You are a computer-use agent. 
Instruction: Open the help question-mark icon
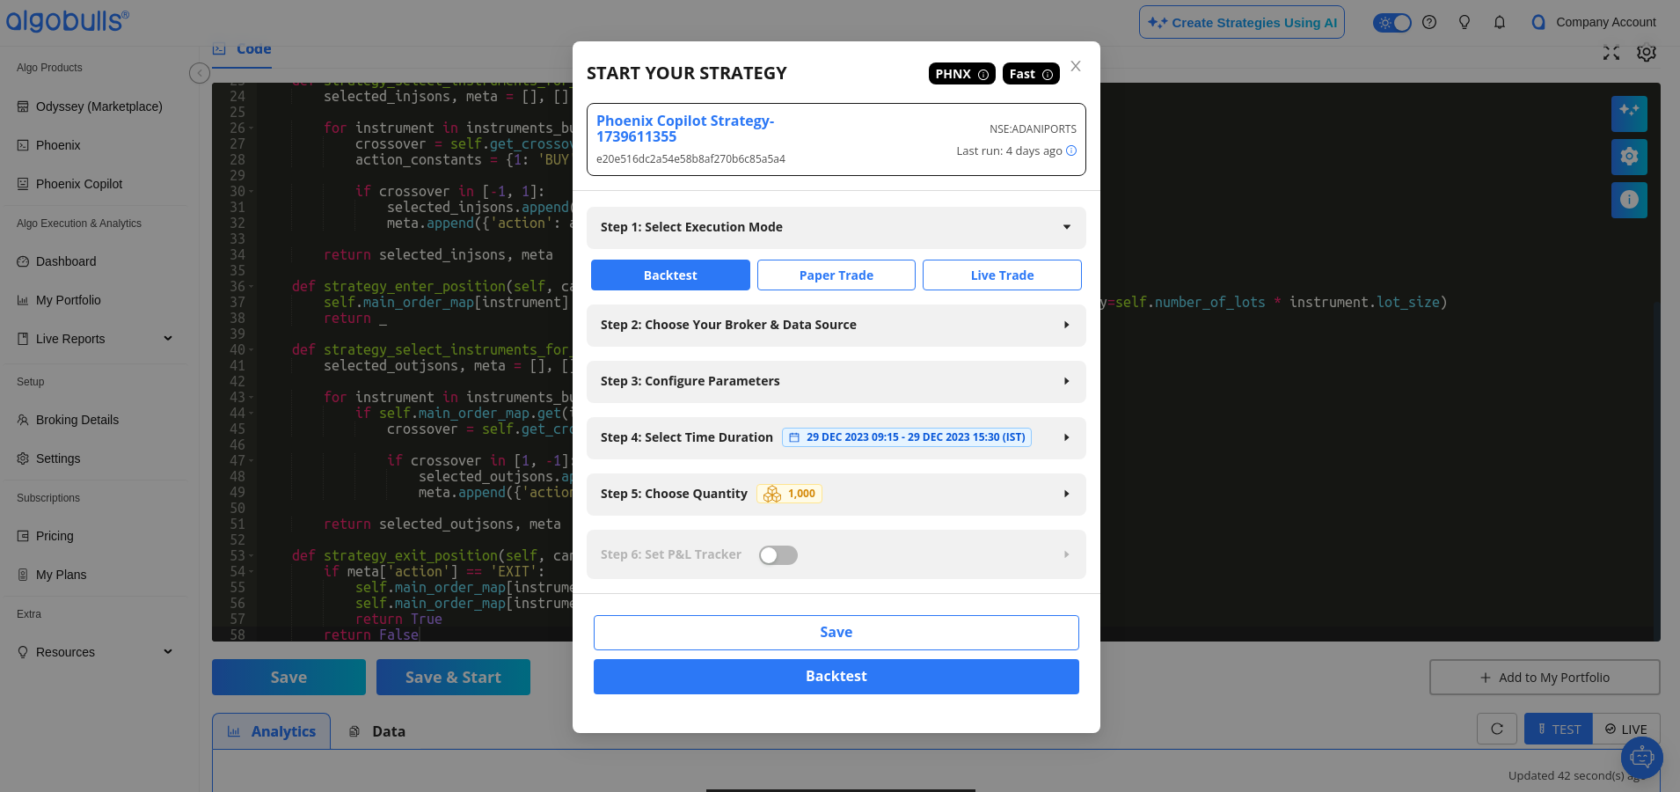[1429, 22]
